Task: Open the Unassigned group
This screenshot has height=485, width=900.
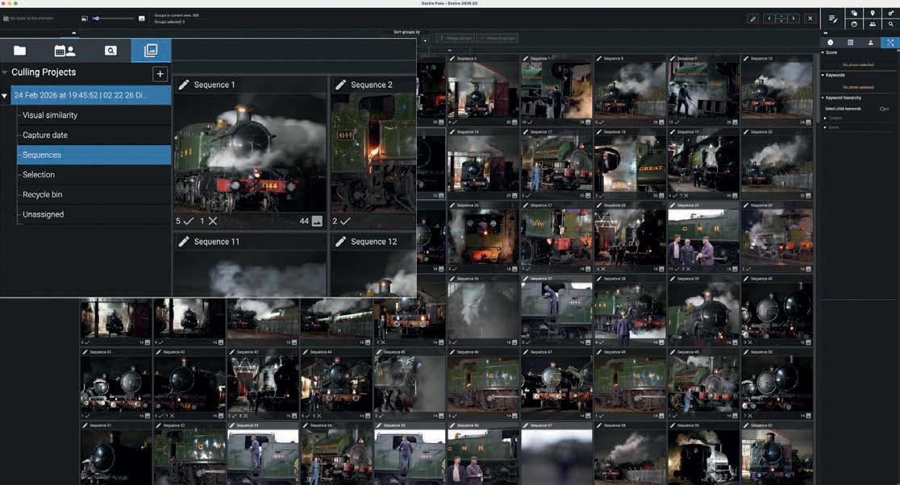Action: click(43, 214)
